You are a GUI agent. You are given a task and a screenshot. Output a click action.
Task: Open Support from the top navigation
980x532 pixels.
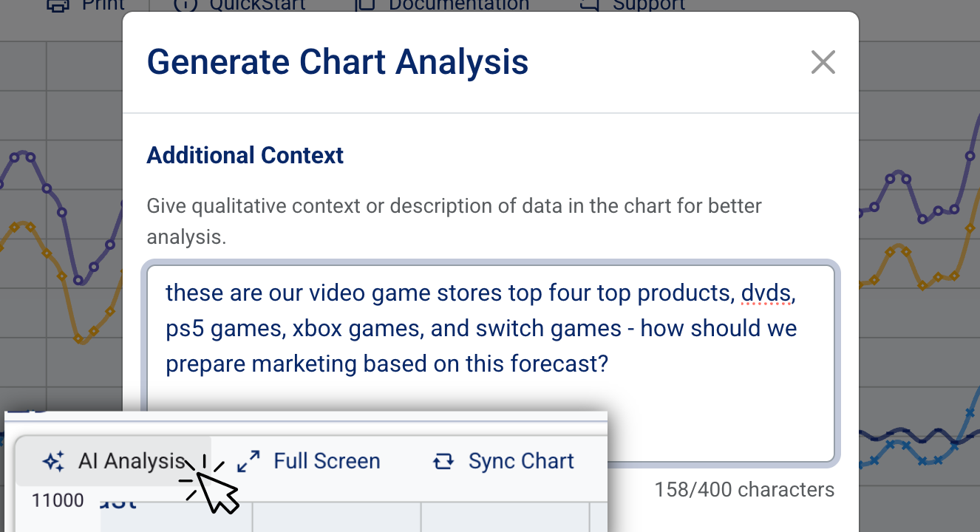pyautogui.click(x=647, y=5)
